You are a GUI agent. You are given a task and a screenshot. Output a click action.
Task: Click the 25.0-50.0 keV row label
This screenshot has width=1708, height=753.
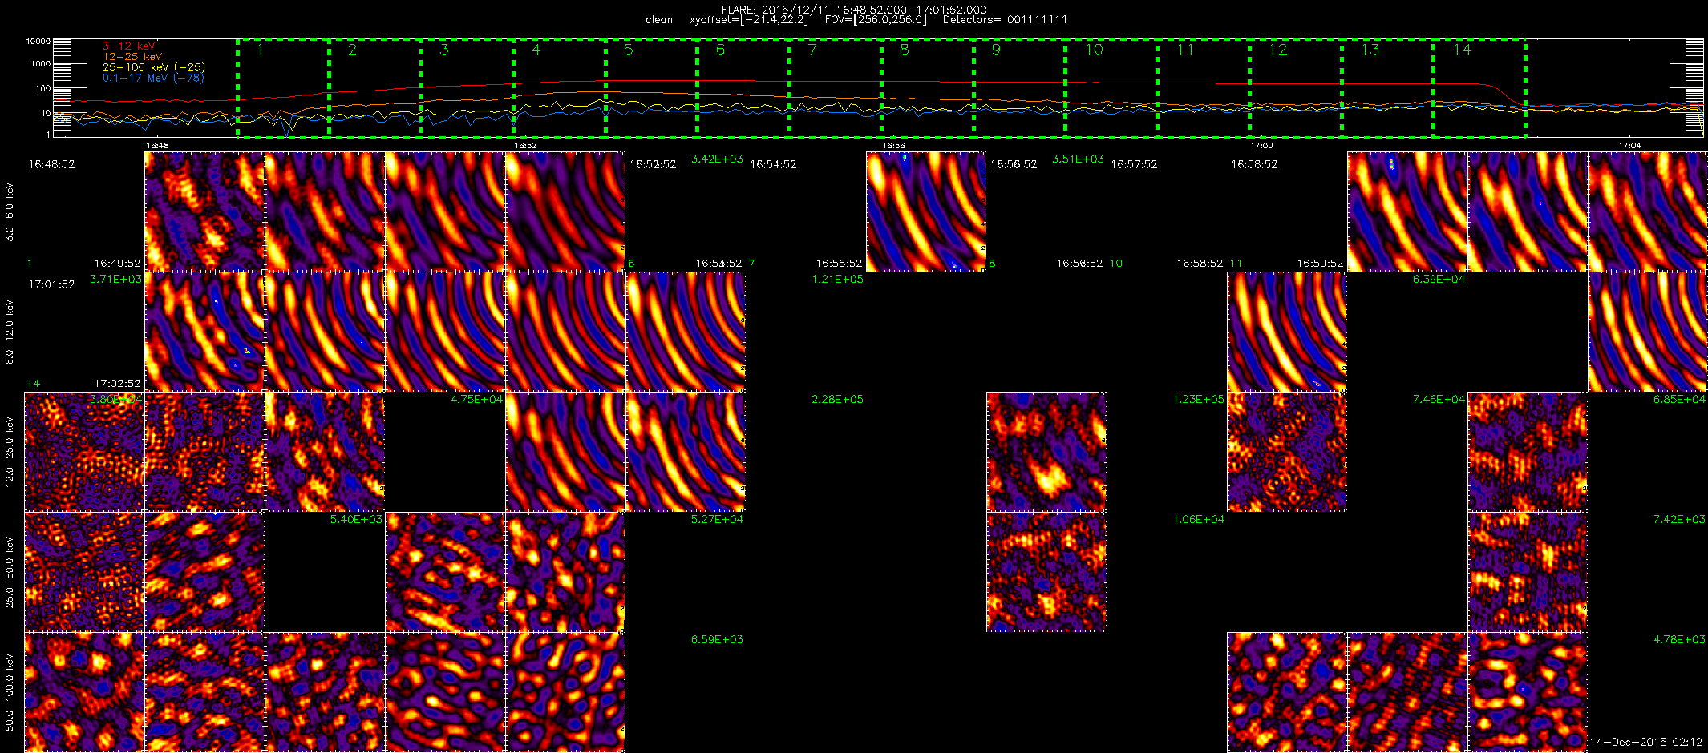click(10, 572)
